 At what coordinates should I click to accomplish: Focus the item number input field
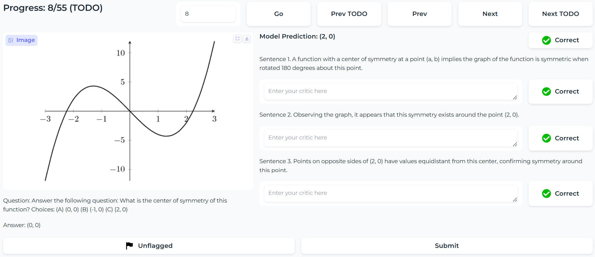tap(208, 14)
